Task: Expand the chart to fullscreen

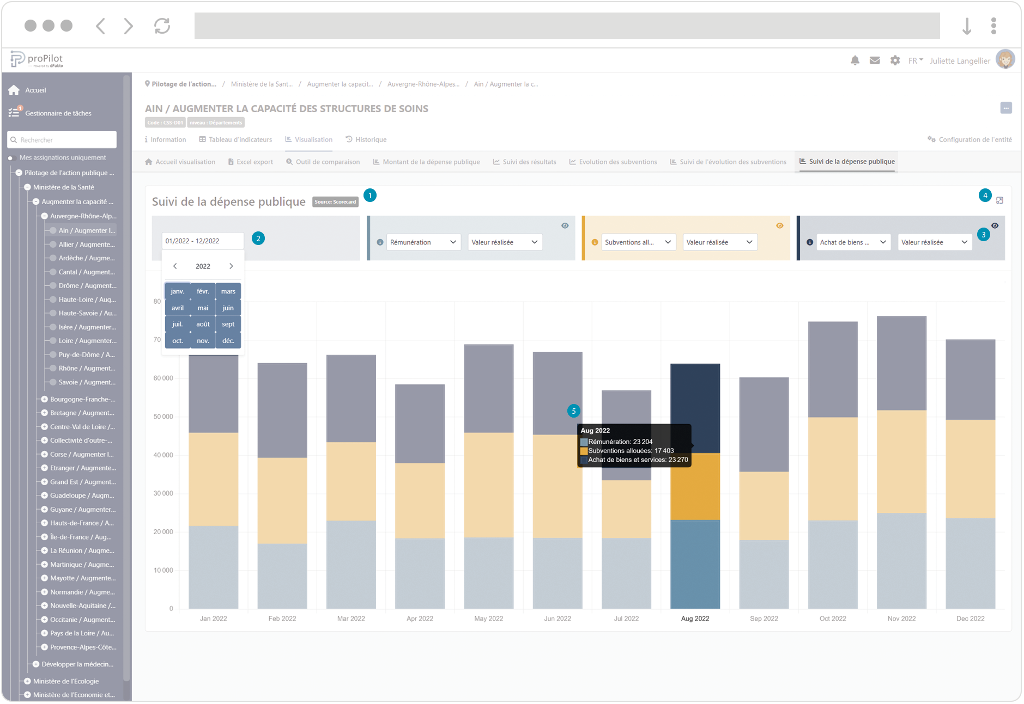Action: (999, 200)
